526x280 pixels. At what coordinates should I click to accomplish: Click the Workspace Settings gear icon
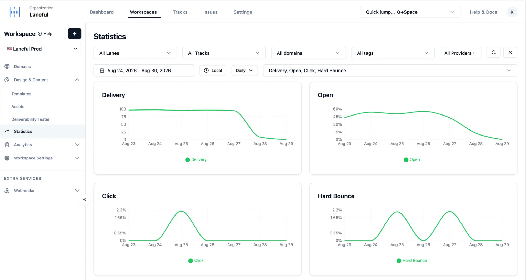pyautogui.click(x=7, y=158)
